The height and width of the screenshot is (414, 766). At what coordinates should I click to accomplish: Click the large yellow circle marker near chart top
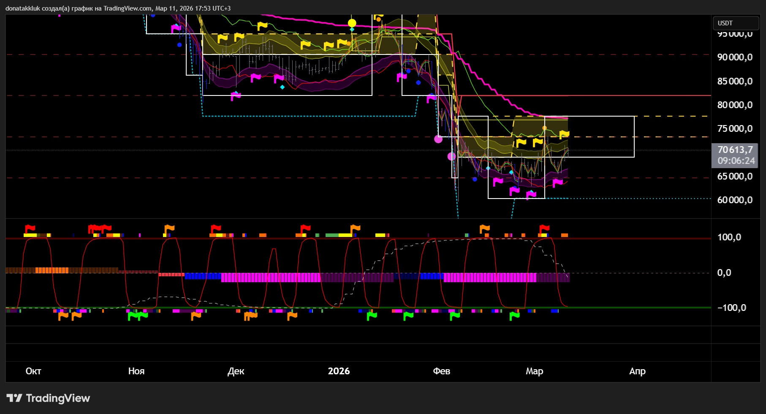[x=352, y=23]
